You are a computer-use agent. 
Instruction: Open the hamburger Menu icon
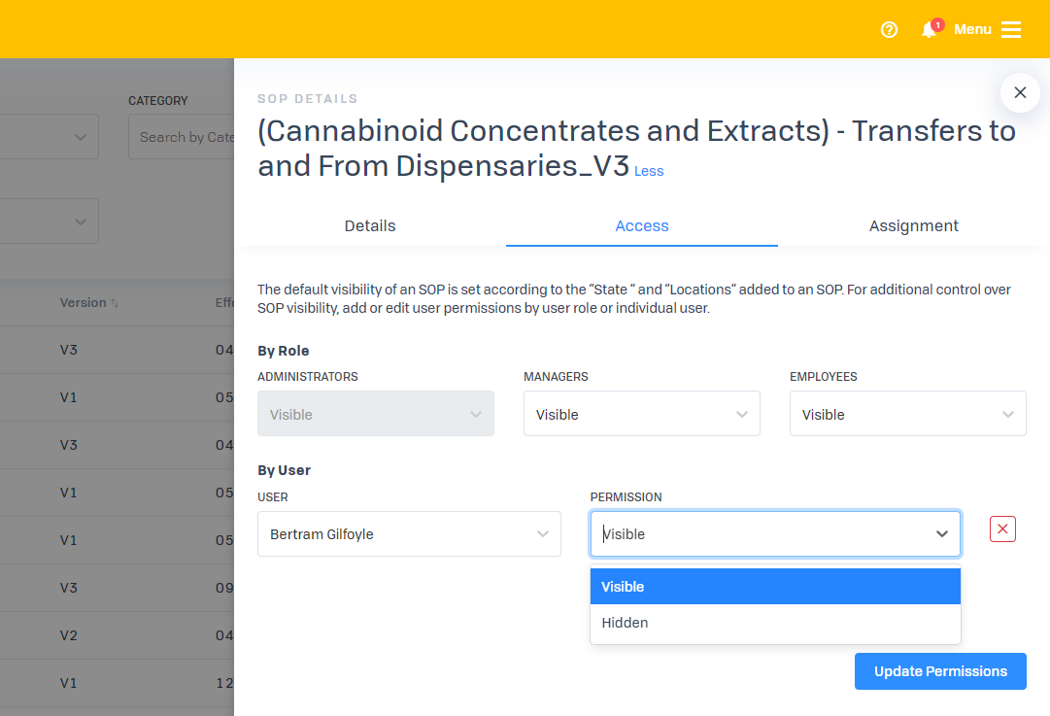[1011, 30]
